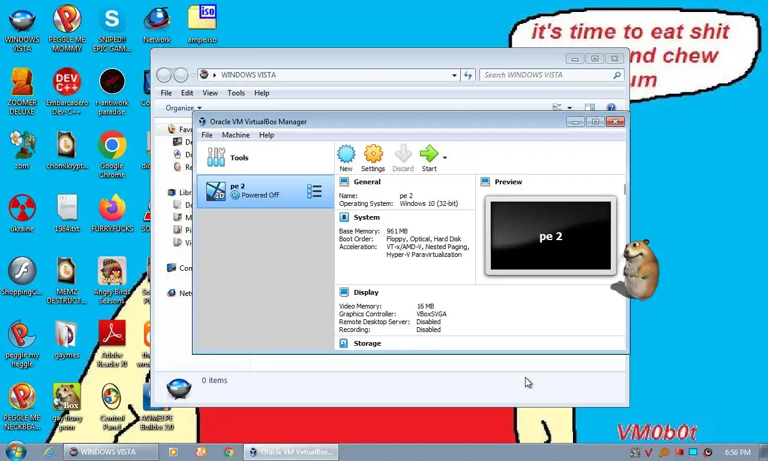The width and height of the screenshot is (768, 461).
Task: Click the Discard toolbar icon
Action: pos(403,158)
